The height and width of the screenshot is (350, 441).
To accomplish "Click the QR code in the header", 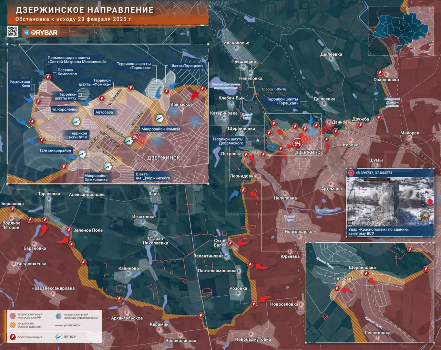I will [13, 32].
